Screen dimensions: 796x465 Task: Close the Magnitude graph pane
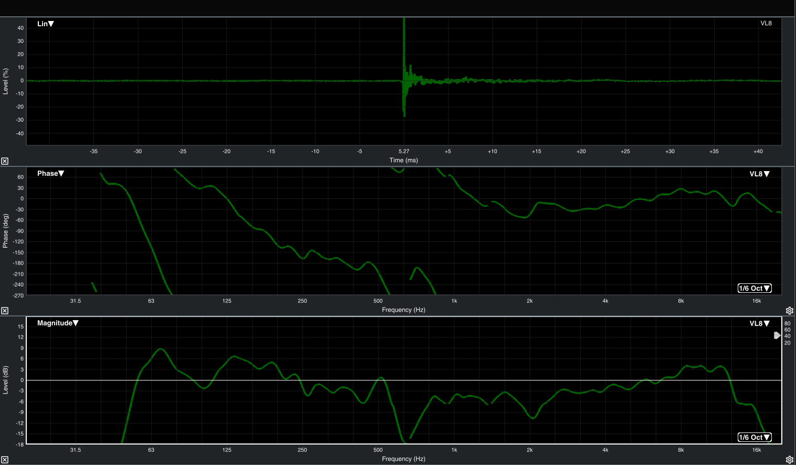pyautogui.click(x=5, y=460)
